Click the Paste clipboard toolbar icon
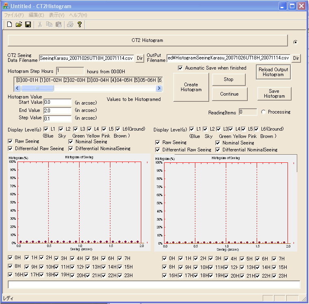 click(x=58, y=25)
